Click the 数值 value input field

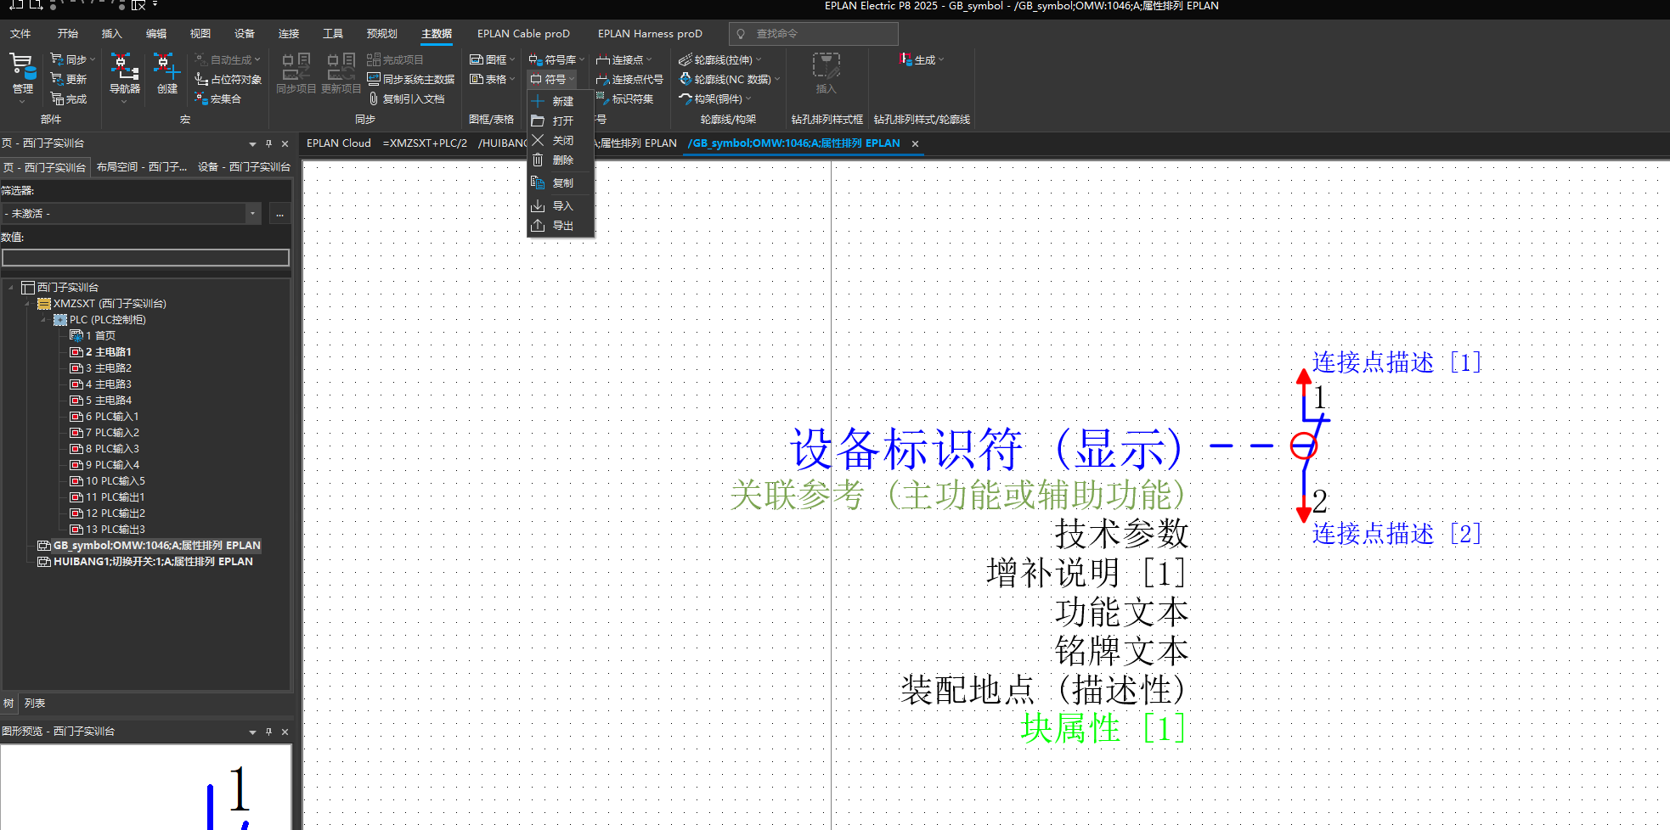point(145,258)
